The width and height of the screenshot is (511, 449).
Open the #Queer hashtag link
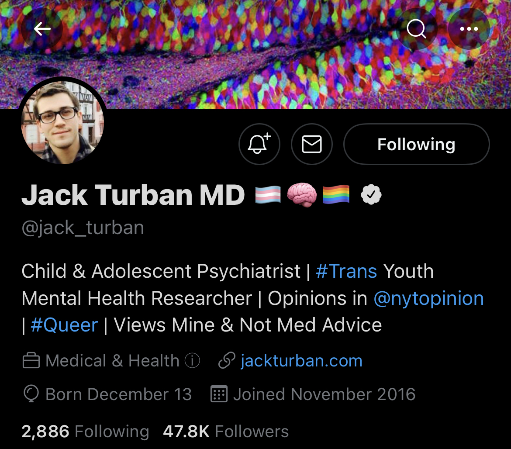[64, 325]
